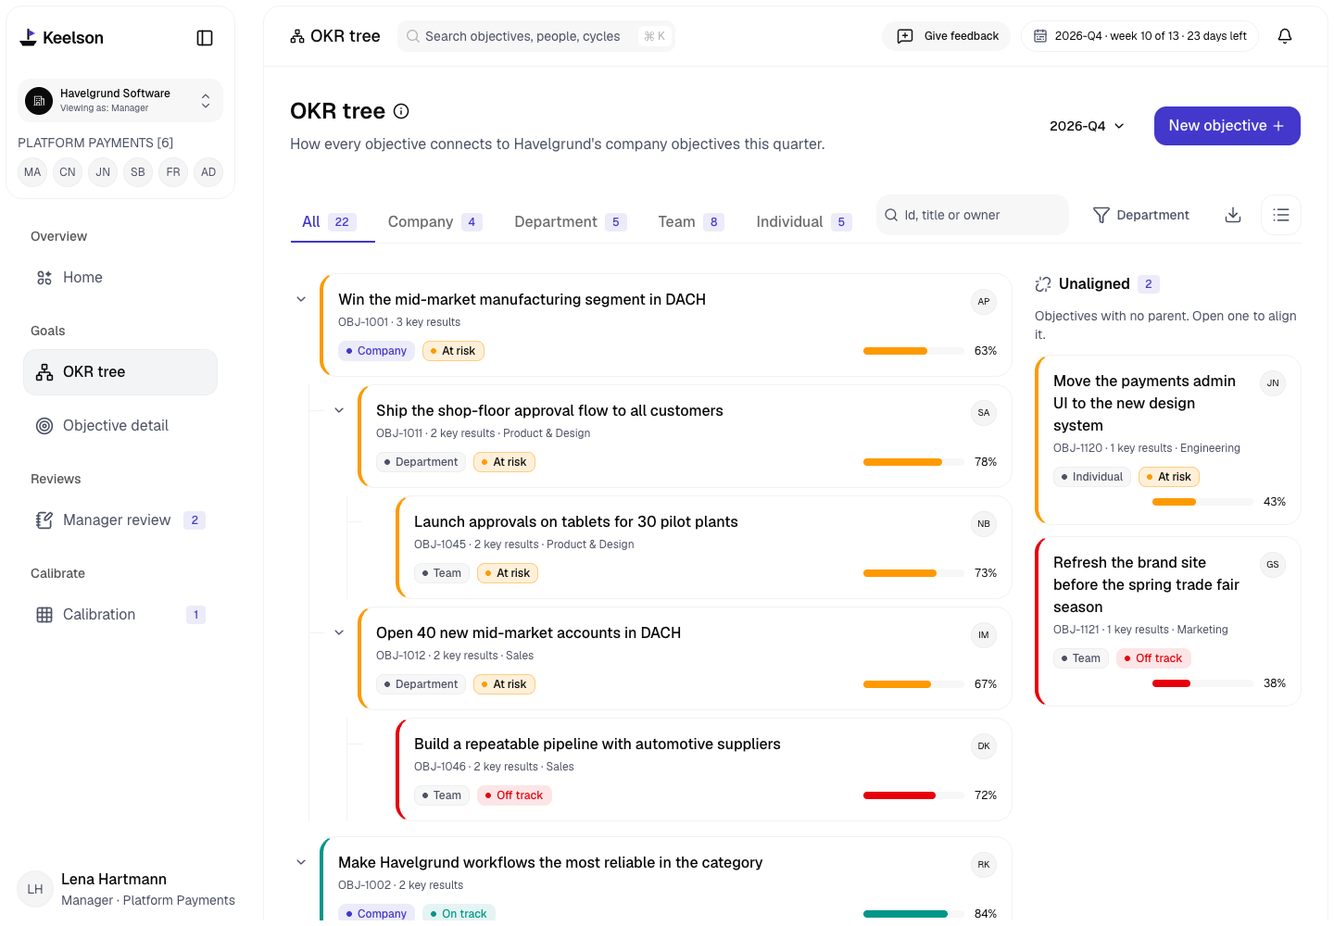Open avatar CN in Platform Payments
This screenshot has height=926, width=1334.
coord(68,172)
